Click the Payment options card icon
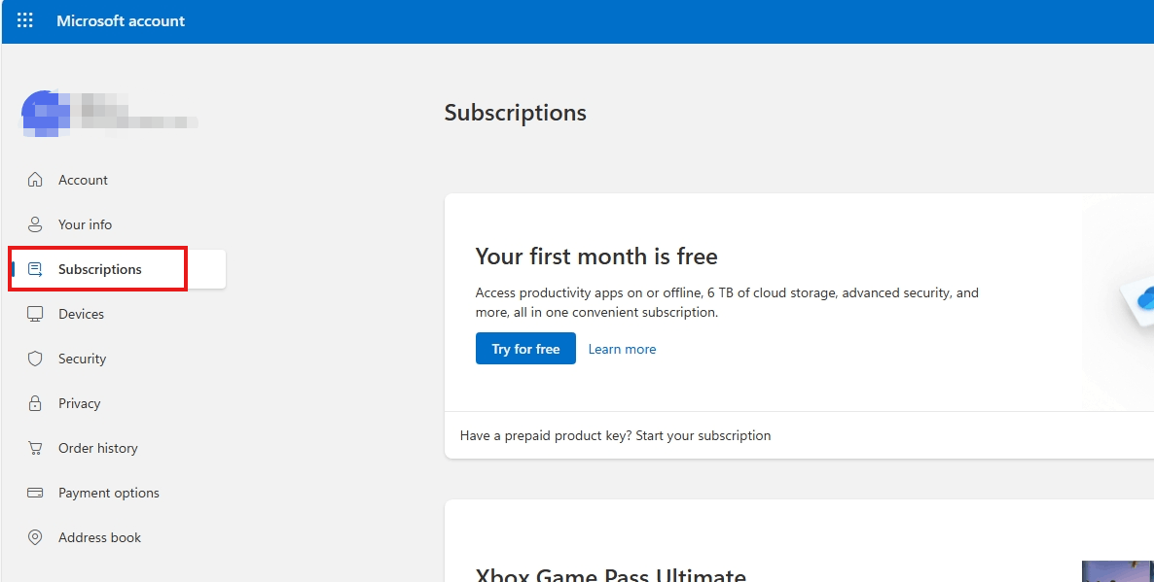Screen dimensions: 1154x582 pyautogui.click(x=35, y=493)
